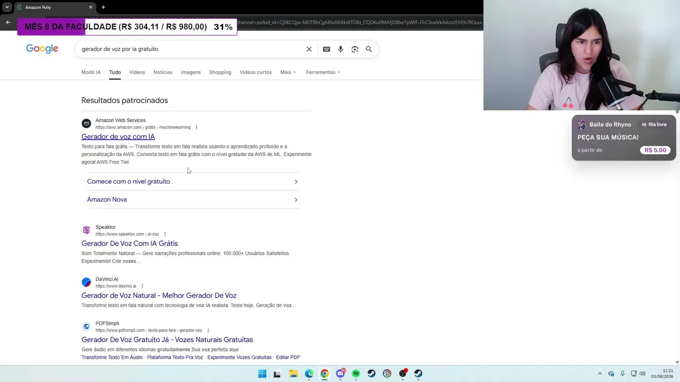The image size is (680, 382).
Task: Open 'Gerador De Voz Com IA Grátis' link
Action: [x=130, y=244]
